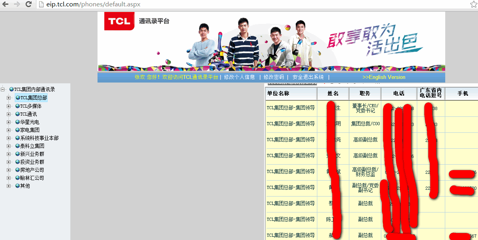Expand the 翰林汇公司 tree node
478x240 pixels.
pyautogui.click(x=8, y=178)
